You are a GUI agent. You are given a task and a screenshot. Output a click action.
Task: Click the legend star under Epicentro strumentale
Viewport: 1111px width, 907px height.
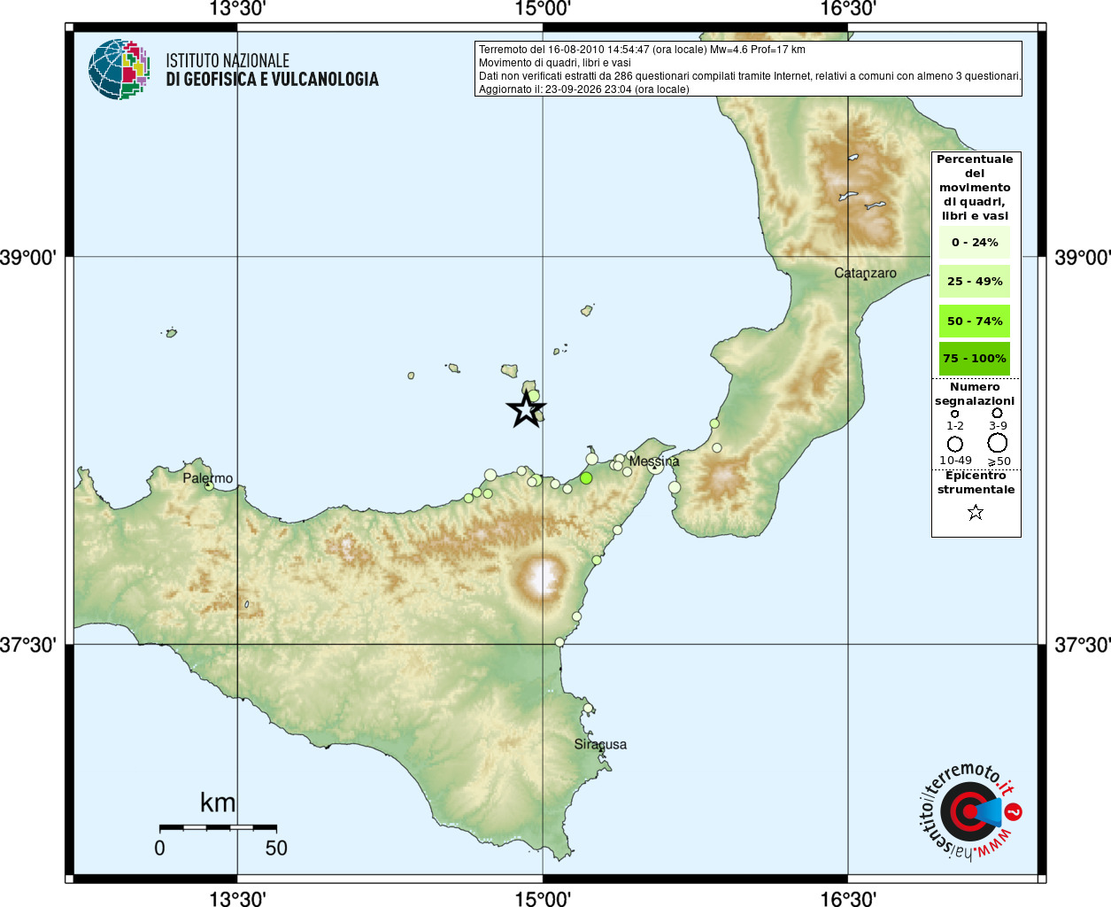[x=976, y=512]
